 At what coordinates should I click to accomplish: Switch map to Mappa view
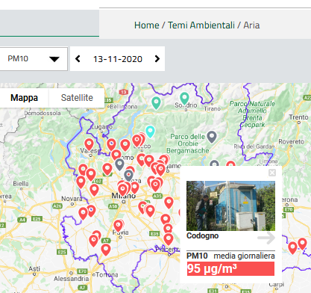[x=24, y=98]
